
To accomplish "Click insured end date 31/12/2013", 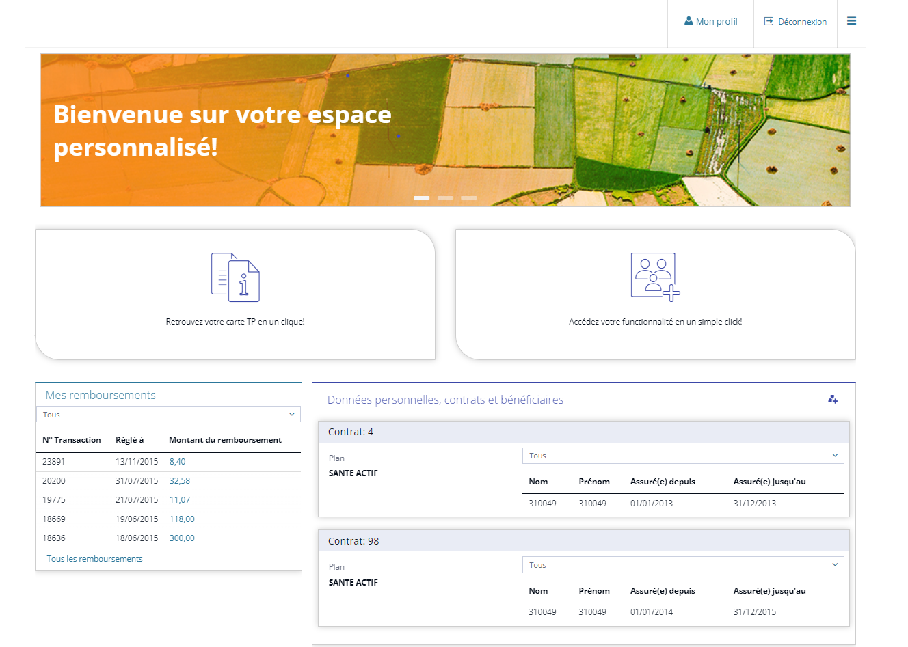I will tap(755, 504).
